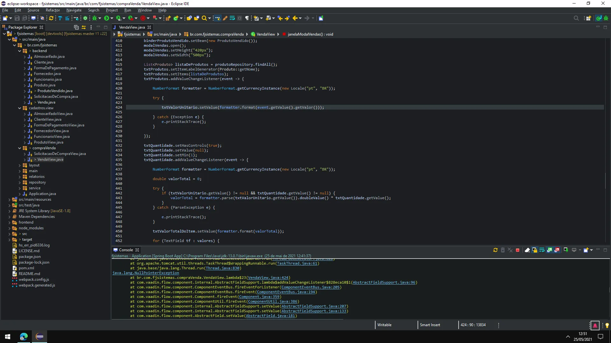Screen dimensions: 611x343
Task: Terminate the running app with red stop icon
Action: tap(517, 250)
